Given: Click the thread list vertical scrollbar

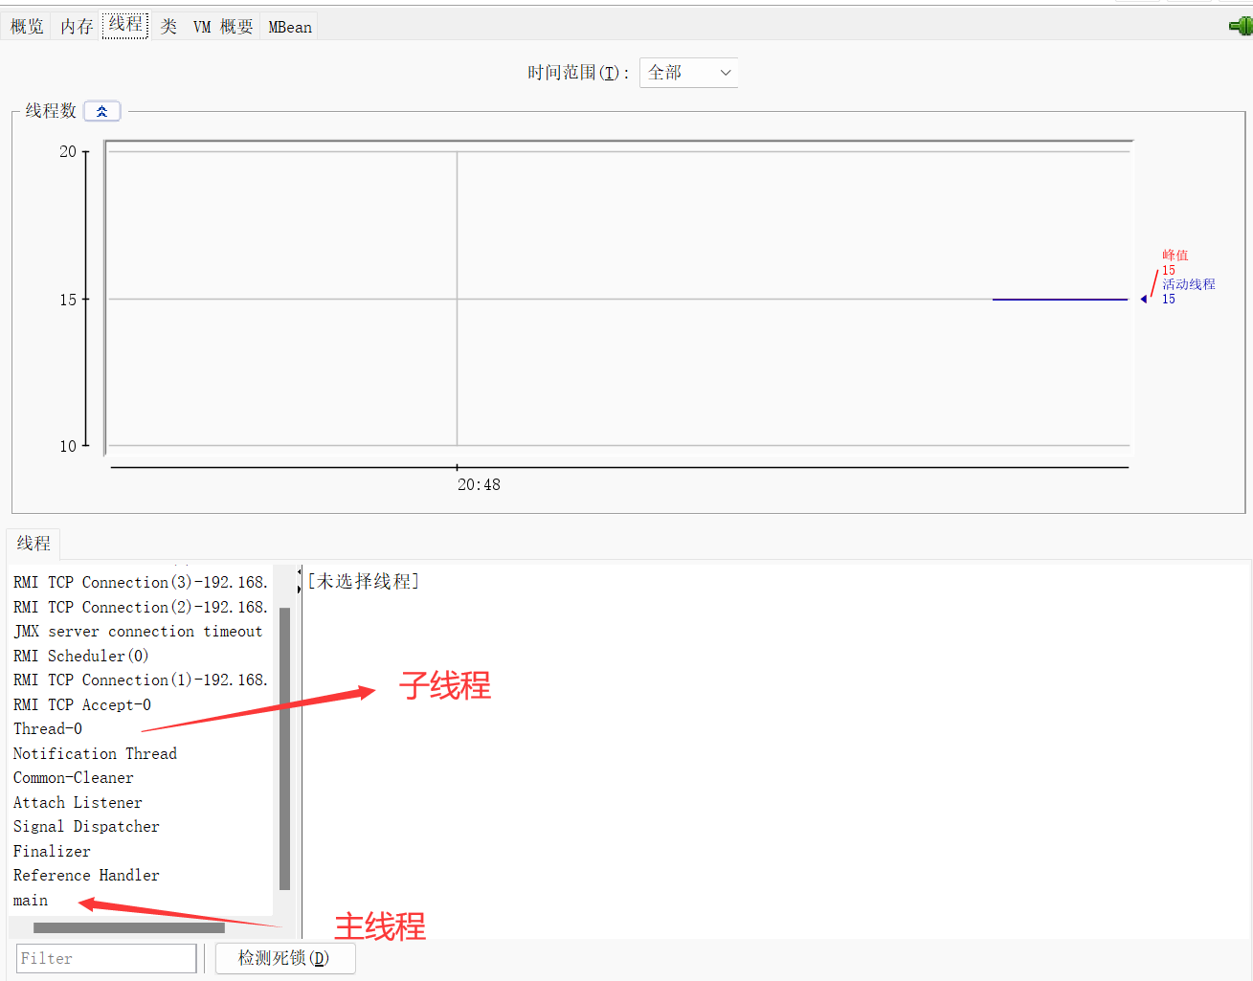Looking at the screenshot, I should 284,748.
